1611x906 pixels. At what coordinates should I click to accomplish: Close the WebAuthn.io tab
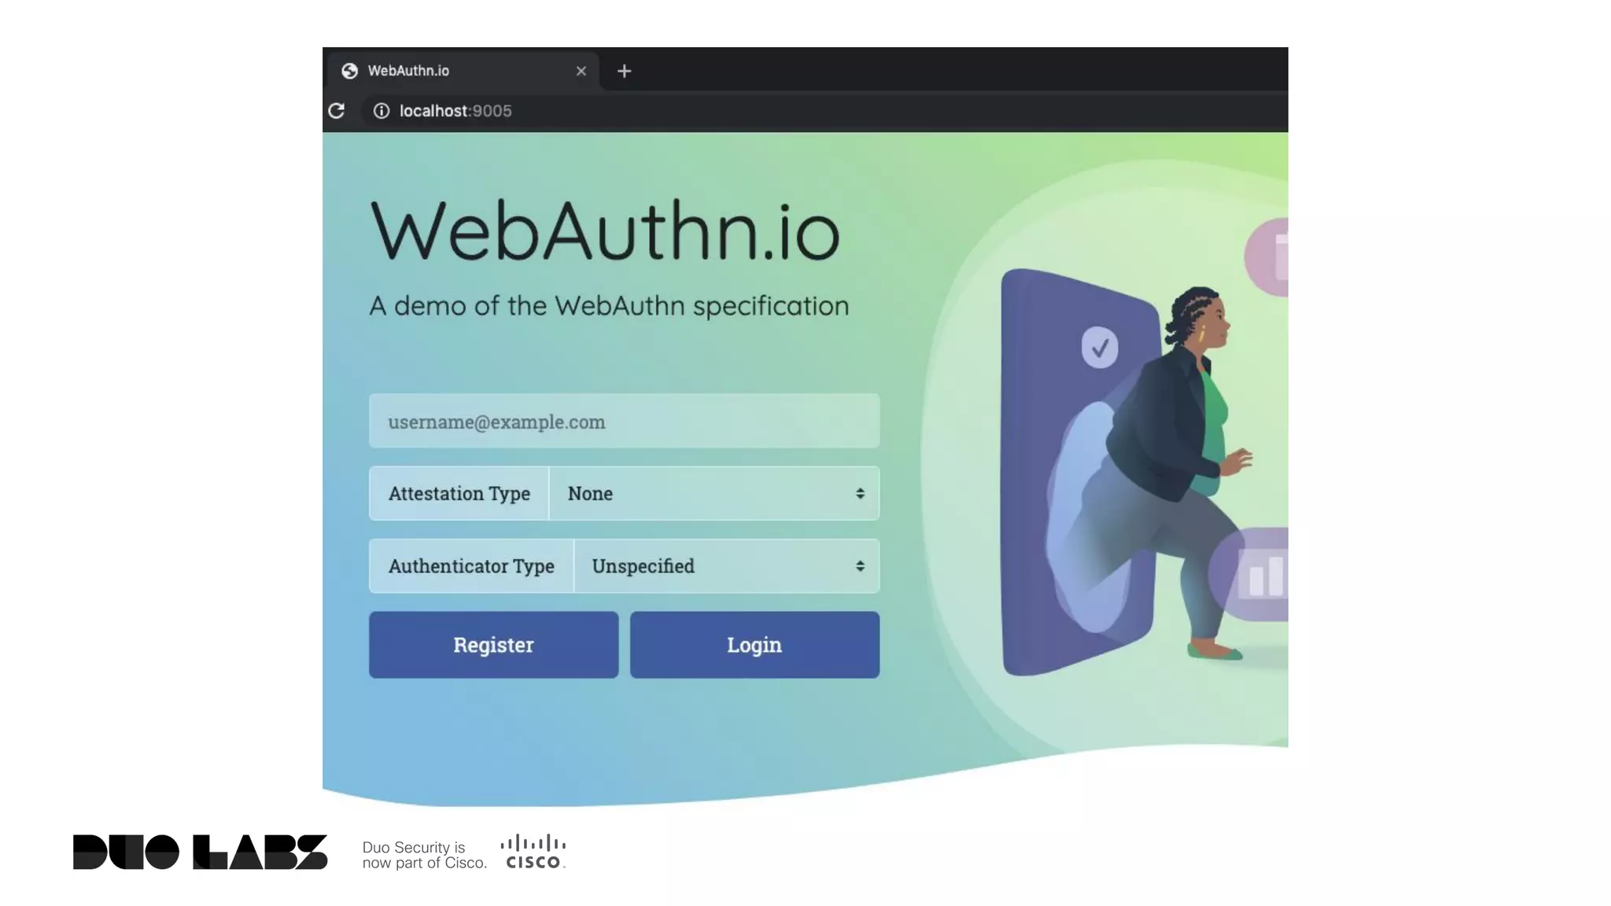(581, 72)
